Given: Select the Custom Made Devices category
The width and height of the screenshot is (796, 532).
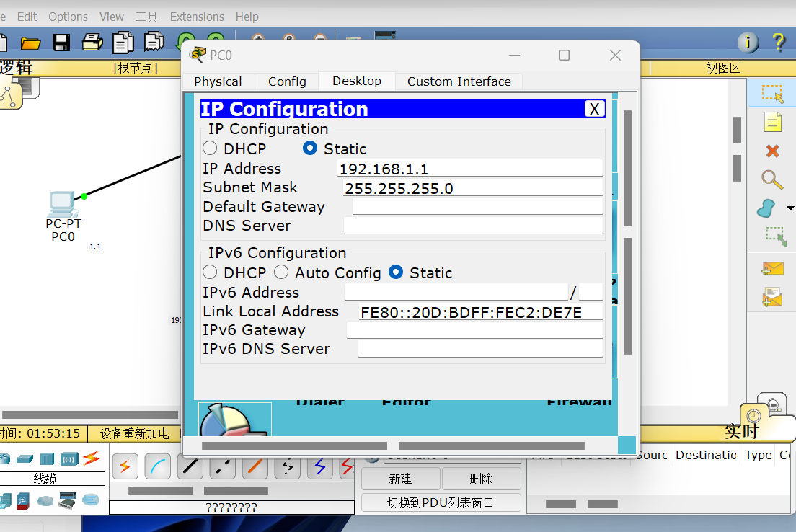Looking at the screenshot, I should pyautogui.click(x=67, y=500).
